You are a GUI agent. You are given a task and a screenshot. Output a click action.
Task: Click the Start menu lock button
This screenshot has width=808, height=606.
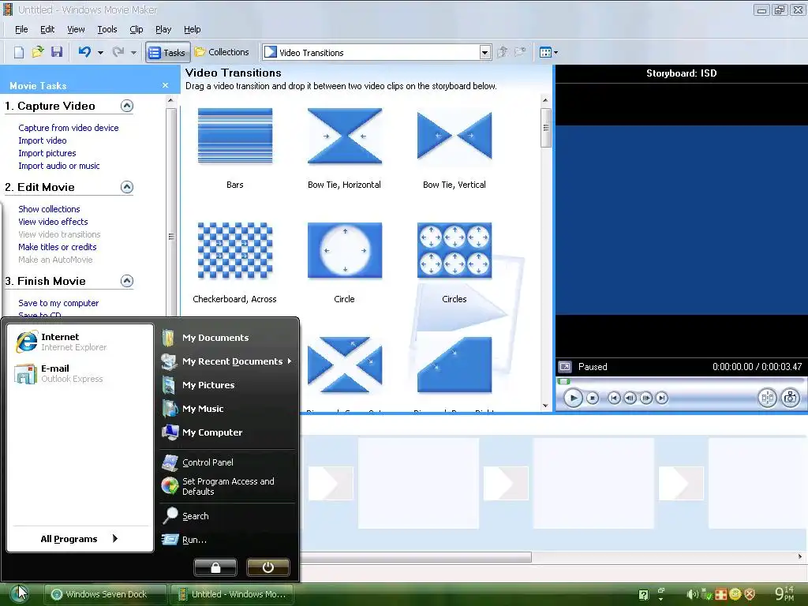(215, 567)
